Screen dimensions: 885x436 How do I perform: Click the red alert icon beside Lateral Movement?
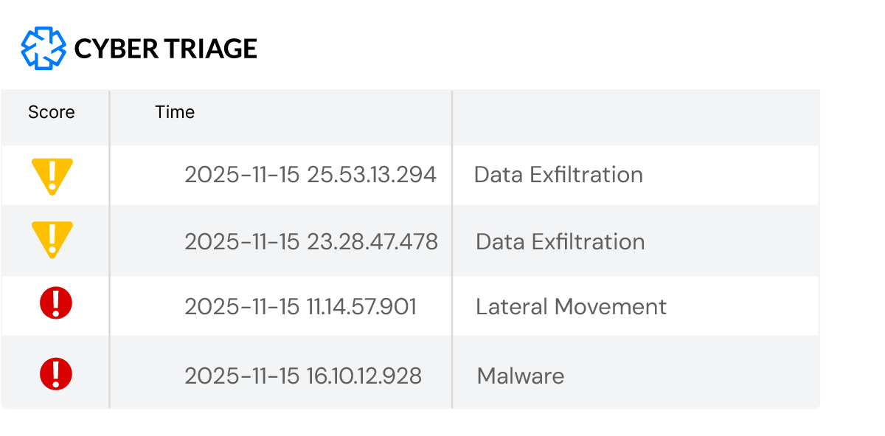tap(55, 304)
